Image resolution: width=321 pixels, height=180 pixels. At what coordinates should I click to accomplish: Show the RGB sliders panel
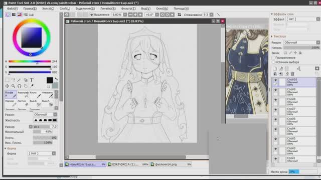point(14,14)
